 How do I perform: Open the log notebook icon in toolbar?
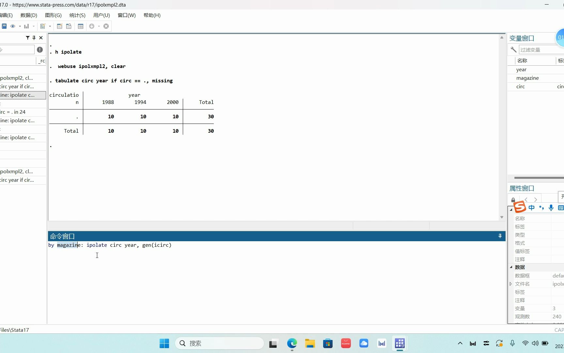tap(4, 26)
